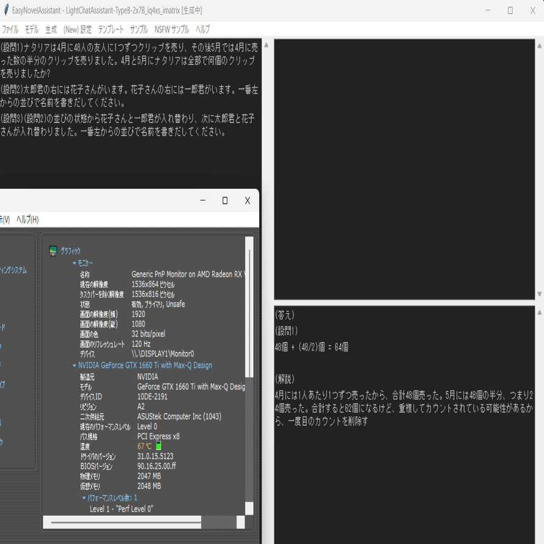Screen dimensions: 544x544
Task: Click into the prompt text editor at 設問1
Action: [129, 61]
